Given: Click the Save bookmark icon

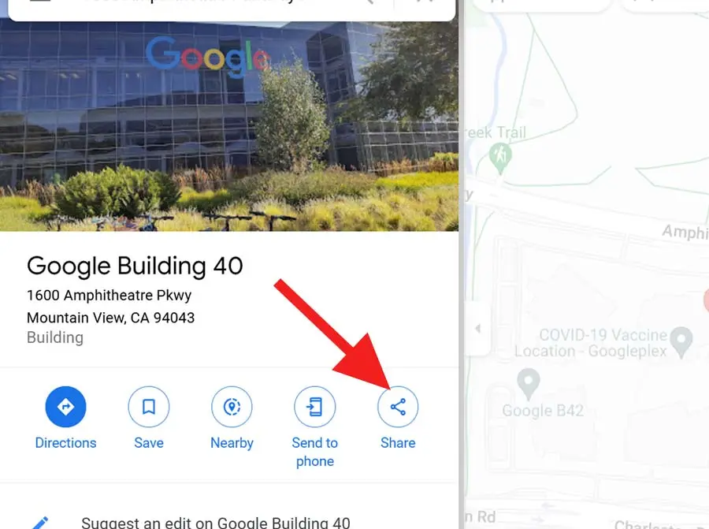Looking at the screenshot, I should [149, 406].
